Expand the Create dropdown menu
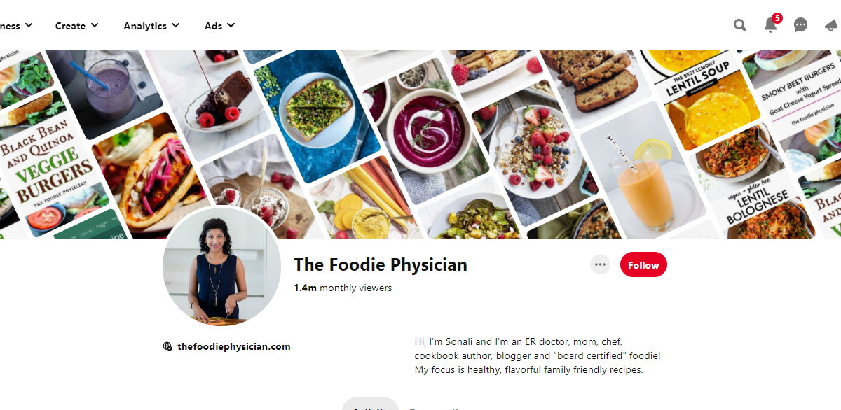 (x=77, y=26)
